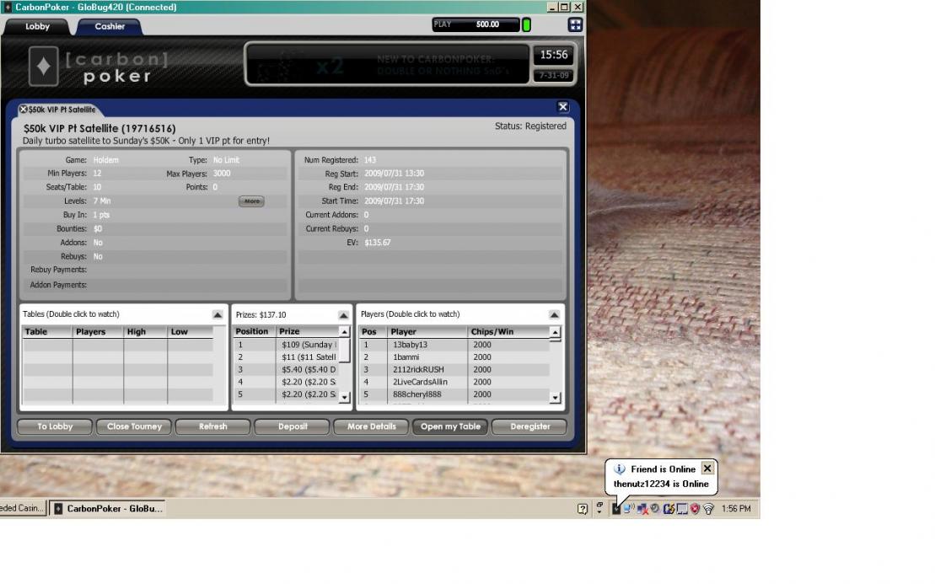The image size is (935, 584).
Task: Click the 1:56 PM system clock
Action: pos(736,509)
